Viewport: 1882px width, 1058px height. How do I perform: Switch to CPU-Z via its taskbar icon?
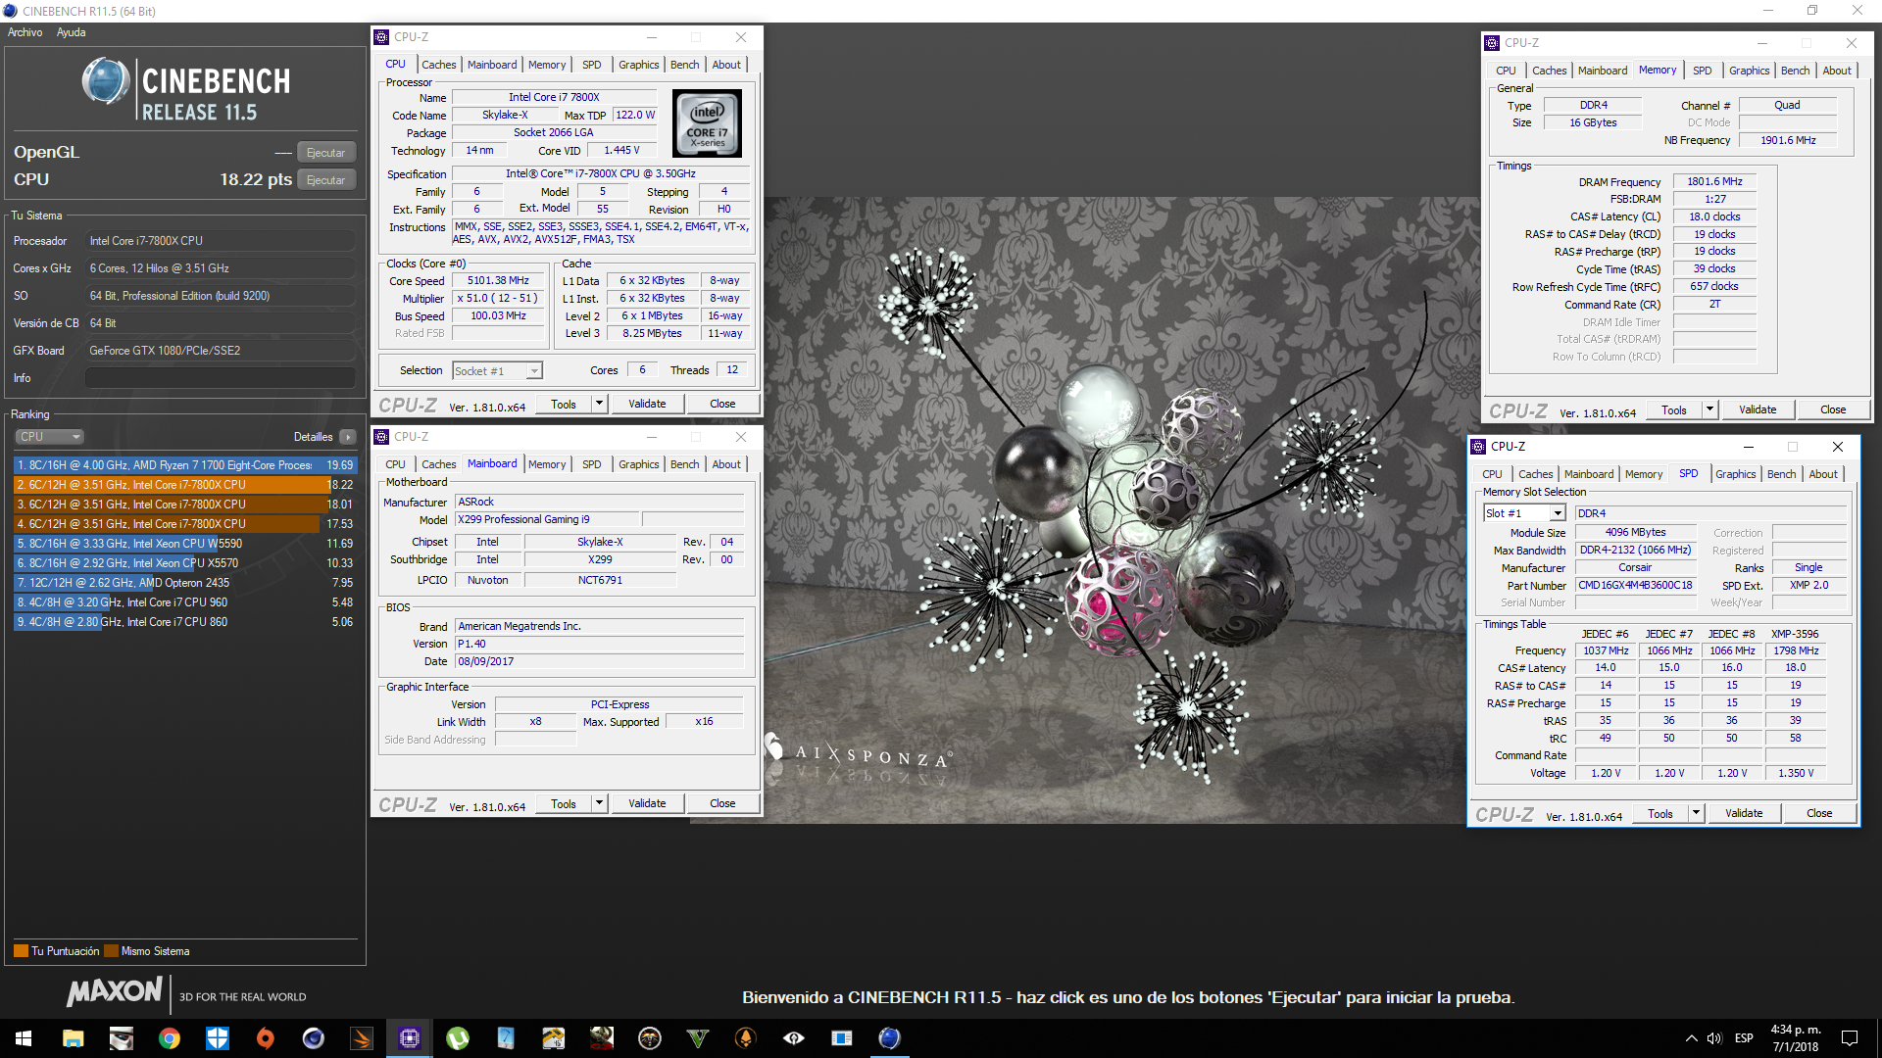[410, 1038]
